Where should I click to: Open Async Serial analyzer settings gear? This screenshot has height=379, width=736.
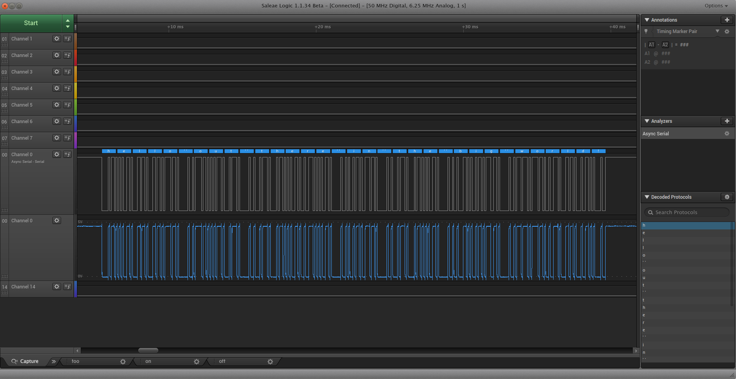(727, 133)
